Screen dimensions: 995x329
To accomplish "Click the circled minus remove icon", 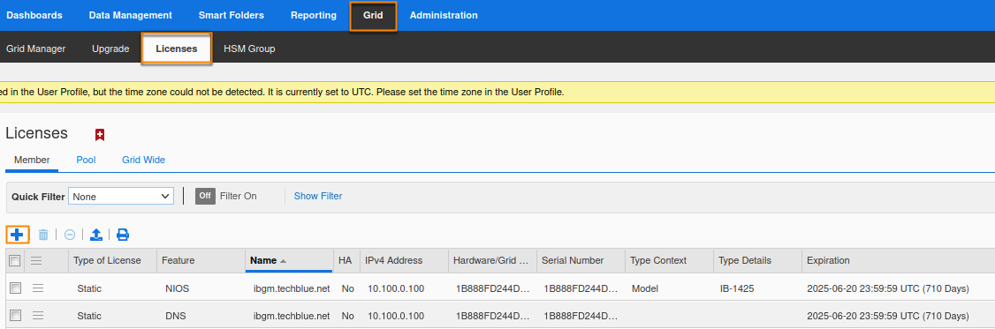I will click(x=70, y=235).
